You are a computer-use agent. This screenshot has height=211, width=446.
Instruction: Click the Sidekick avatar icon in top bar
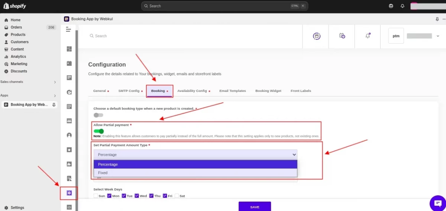point(391,6)
